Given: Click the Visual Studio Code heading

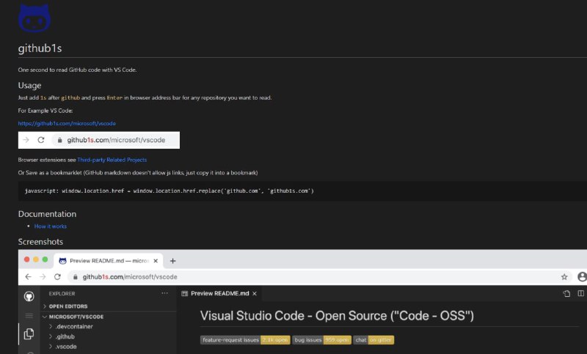Looking at the screenshot, I should [337, 316].
